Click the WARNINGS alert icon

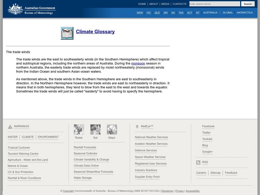click(x=9, y=126)
